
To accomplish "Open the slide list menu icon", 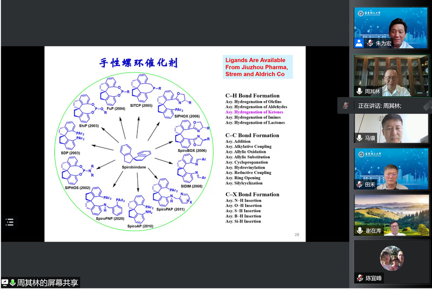I will tap(10, 221).
